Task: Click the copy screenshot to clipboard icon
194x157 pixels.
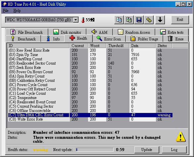Action: 129,20
